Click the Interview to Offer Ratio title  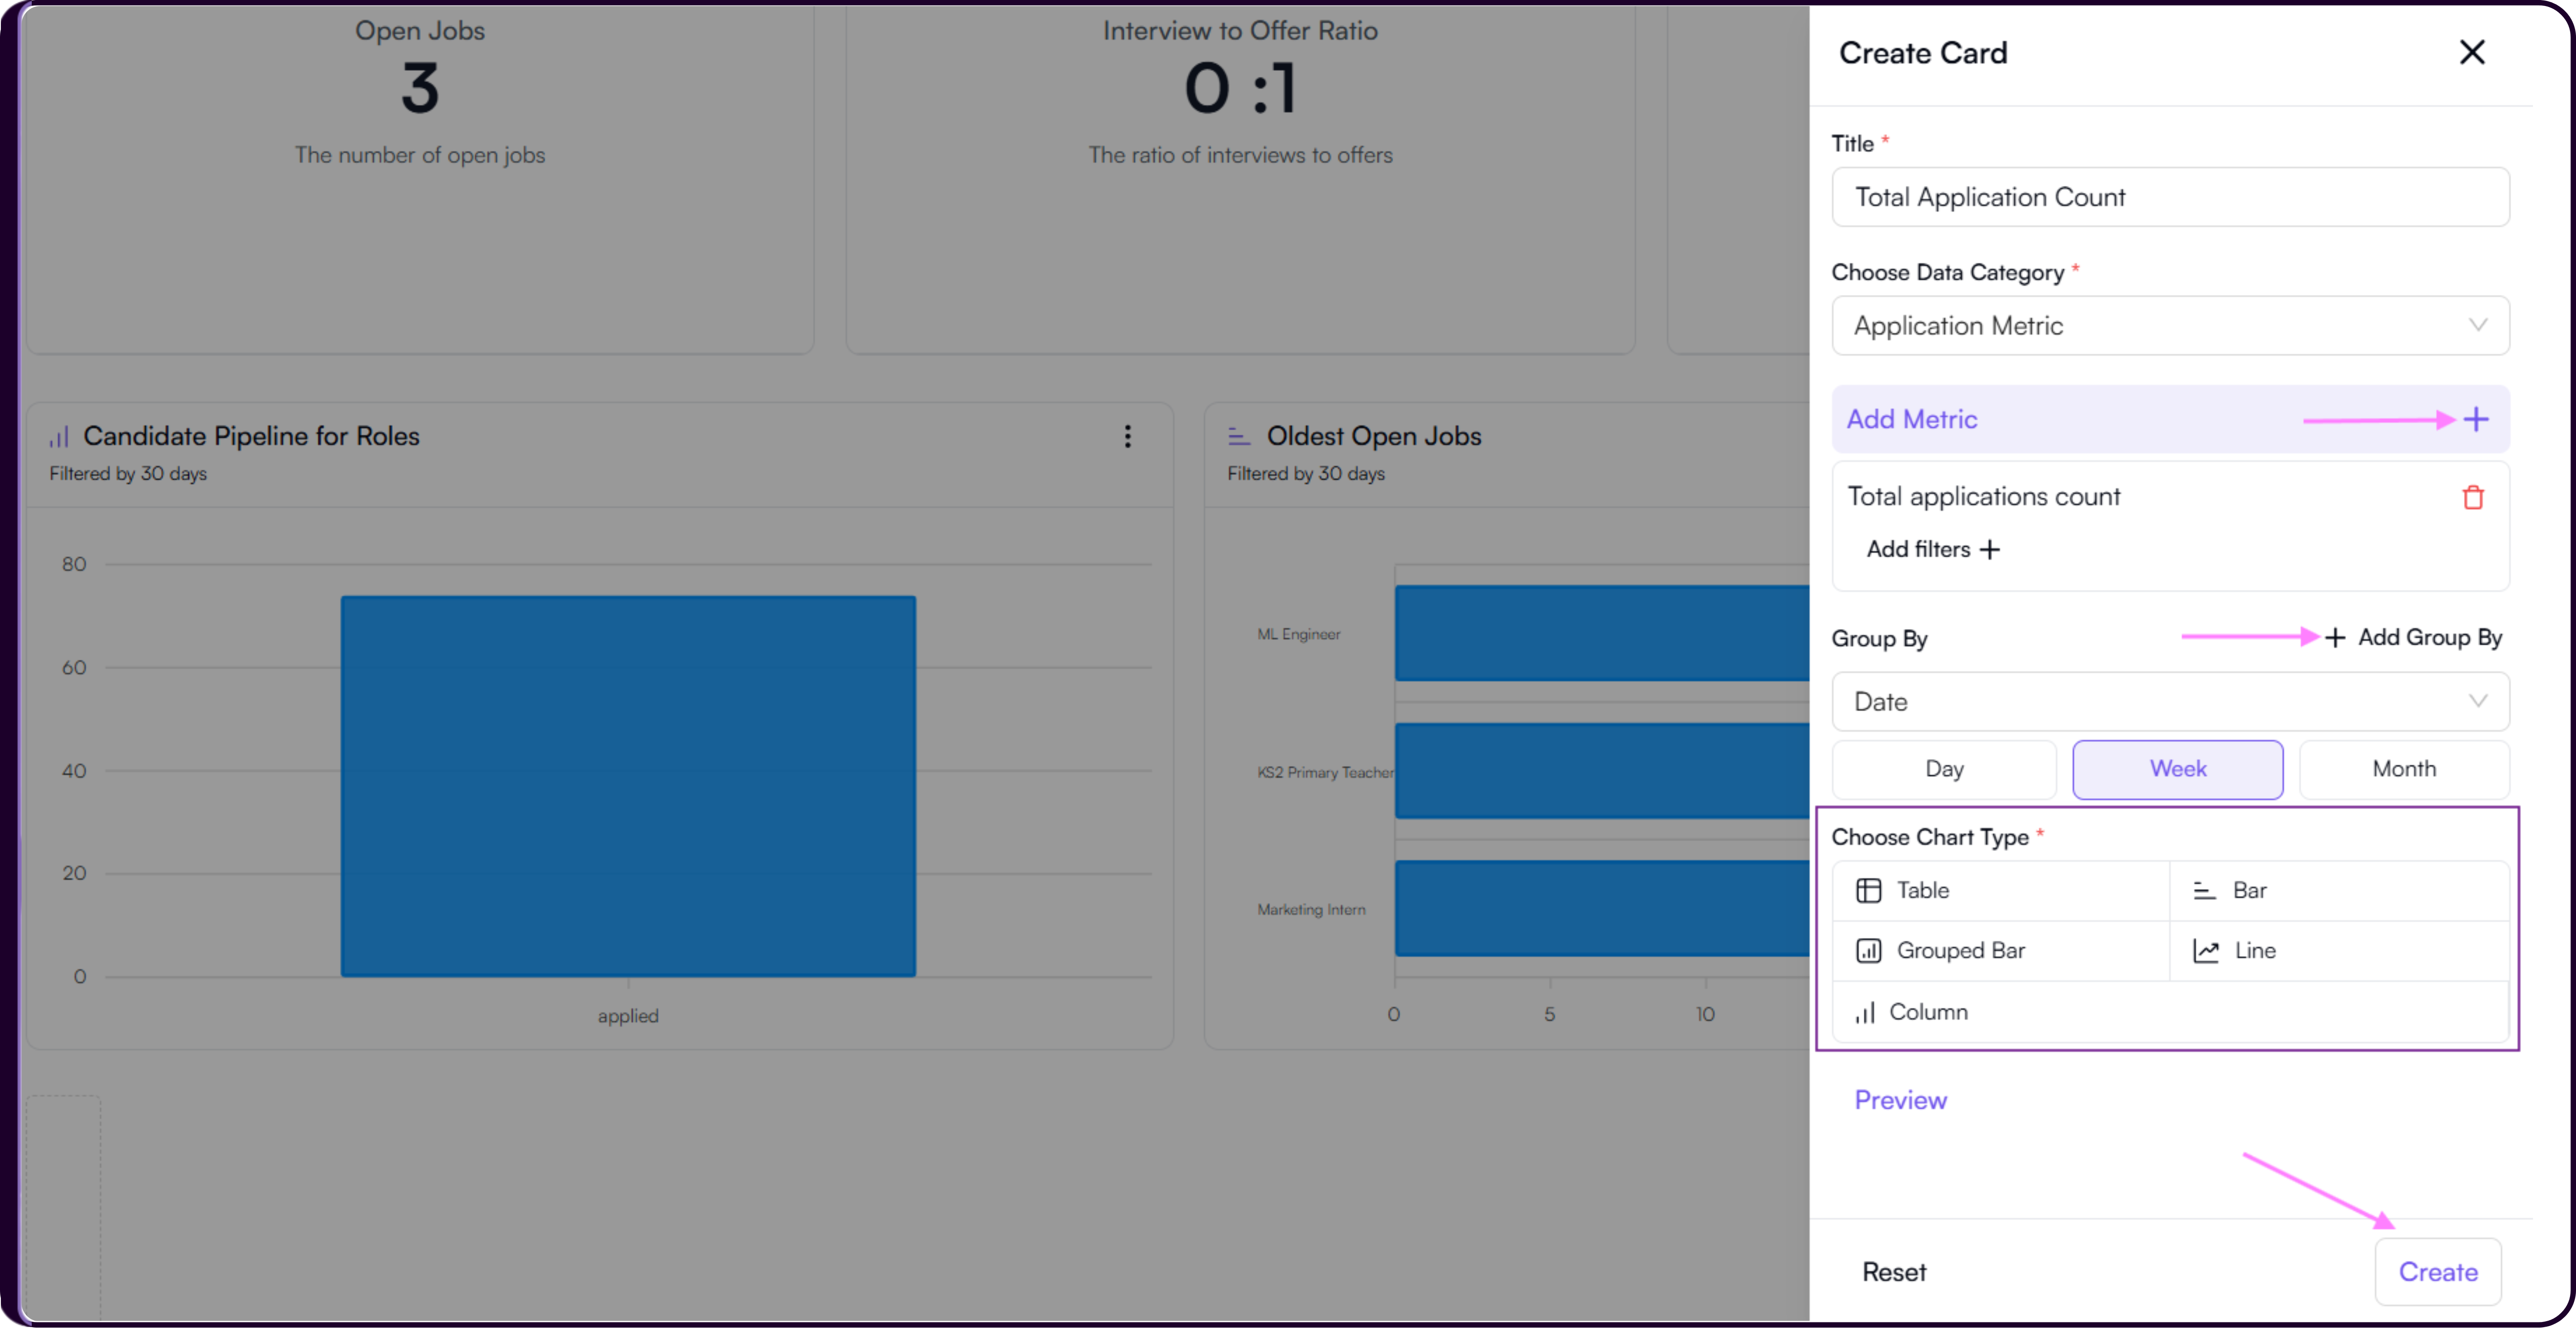(1240, 31)
